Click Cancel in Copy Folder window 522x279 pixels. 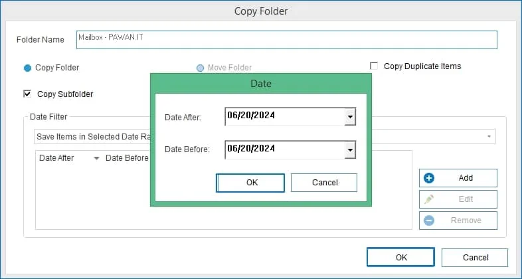point(475,257)
